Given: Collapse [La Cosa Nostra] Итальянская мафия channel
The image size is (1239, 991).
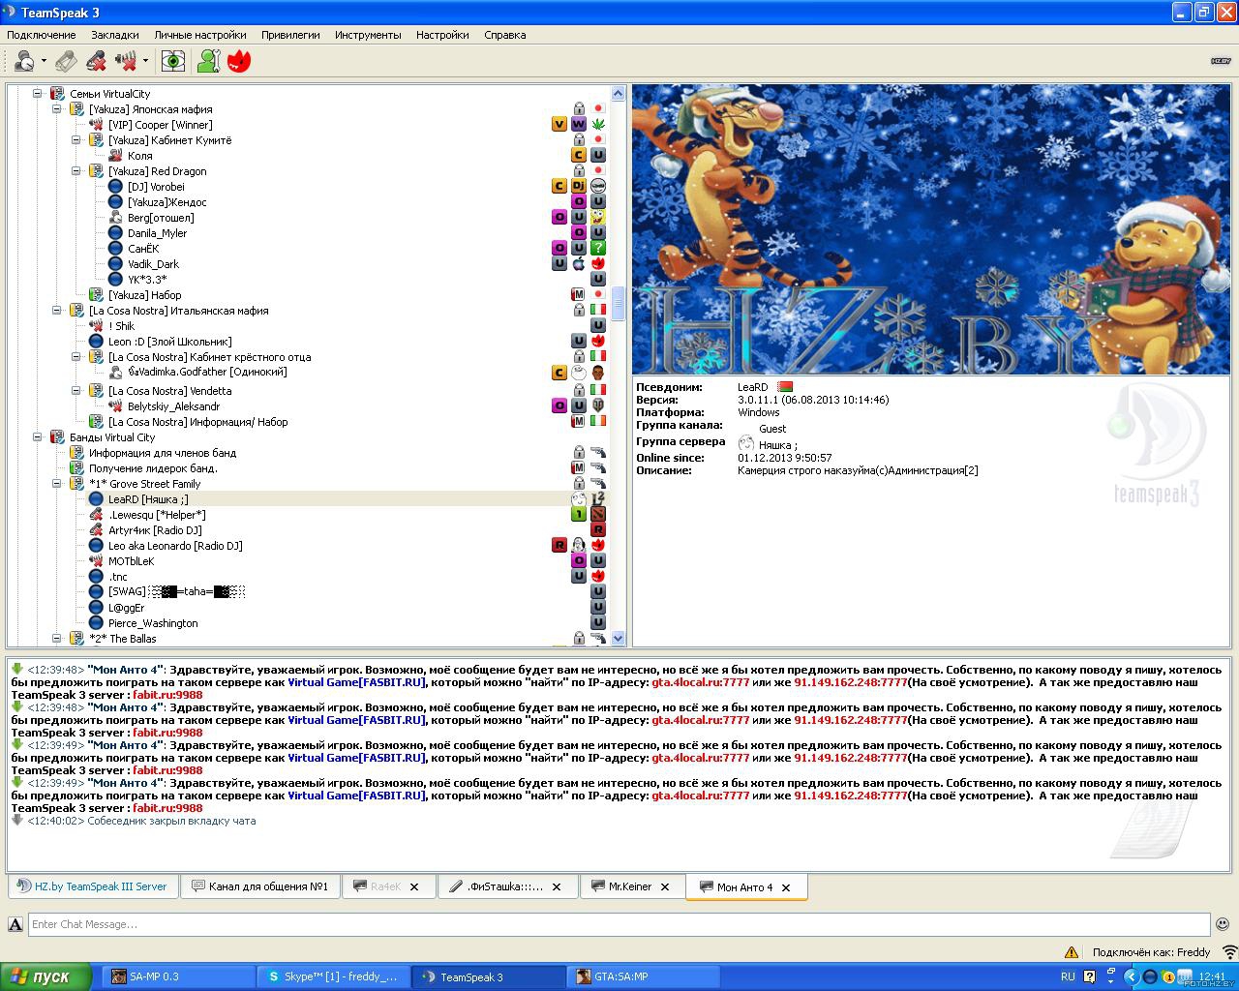Looking at the screenshot, I should [57, 311].
